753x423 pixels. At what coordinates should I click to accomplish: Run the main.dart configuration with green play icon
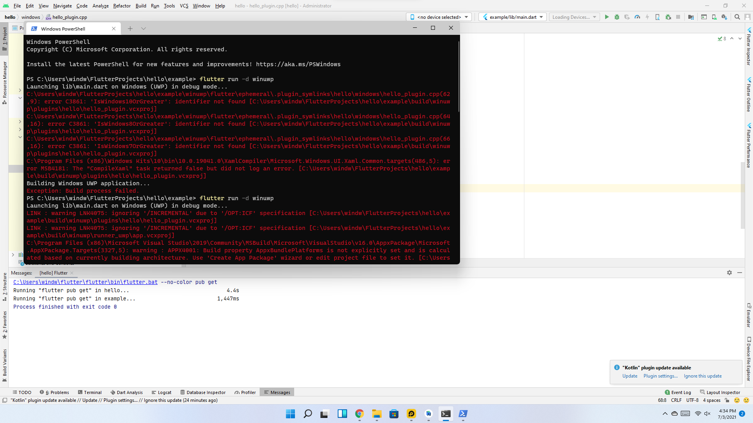pos(607,17)
